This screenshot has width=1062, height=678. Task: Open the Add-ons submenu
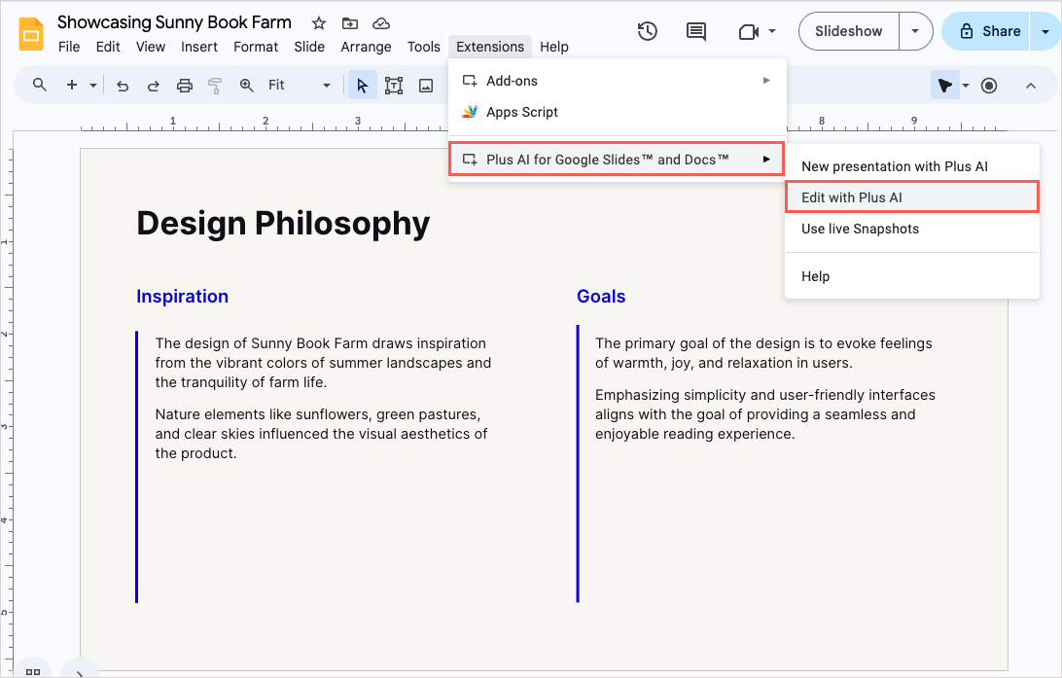point(617,81)
